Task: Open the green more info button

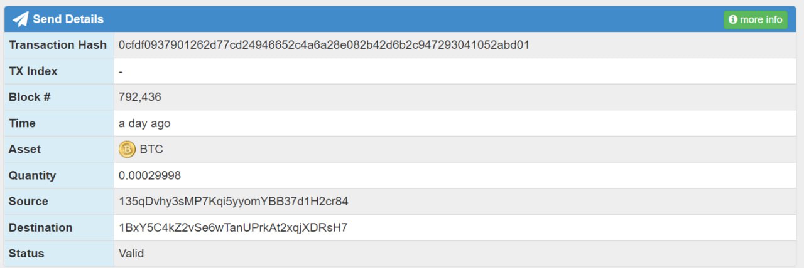Action: [756, 19]
